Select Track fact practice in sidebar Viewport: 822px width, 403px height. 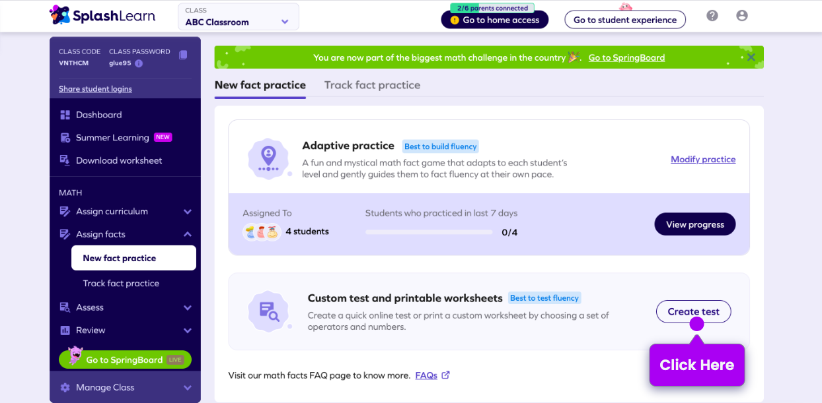121,284
